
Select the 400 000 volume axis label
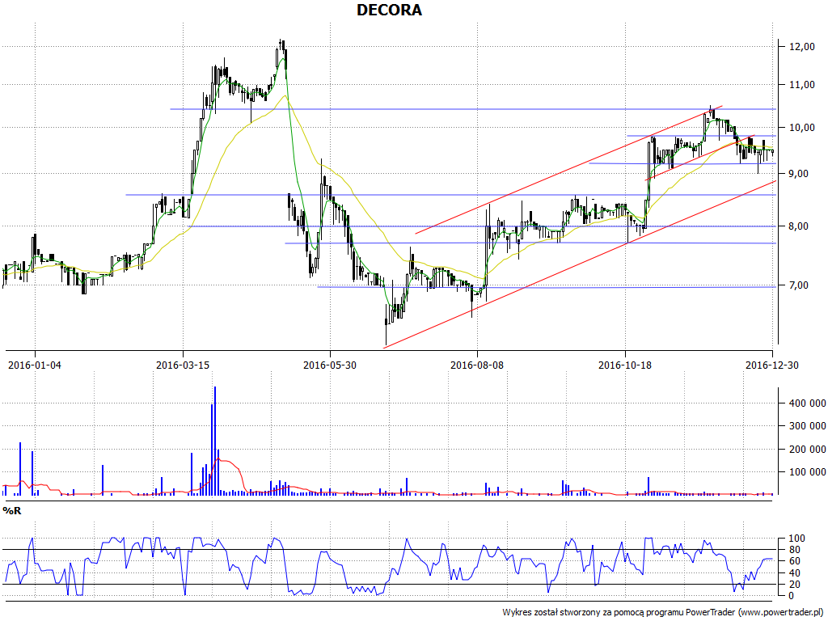point(808,403)
